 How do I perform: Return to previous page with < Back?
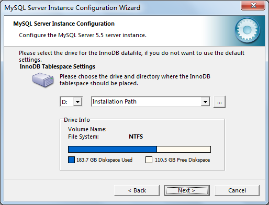(137, 190)
